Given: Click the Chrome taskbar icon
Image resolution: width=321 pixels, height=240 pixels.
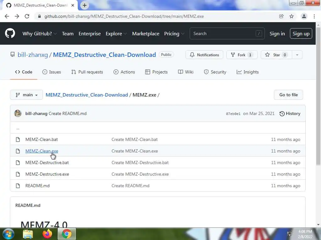Looking at the screenshot, I should pyautogui.click(x=67, y=234).
